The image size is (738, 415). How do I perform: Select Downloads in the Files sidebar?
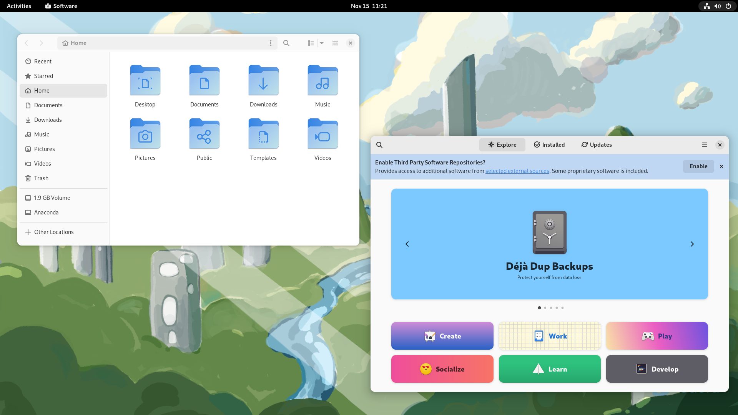(63, 120)
